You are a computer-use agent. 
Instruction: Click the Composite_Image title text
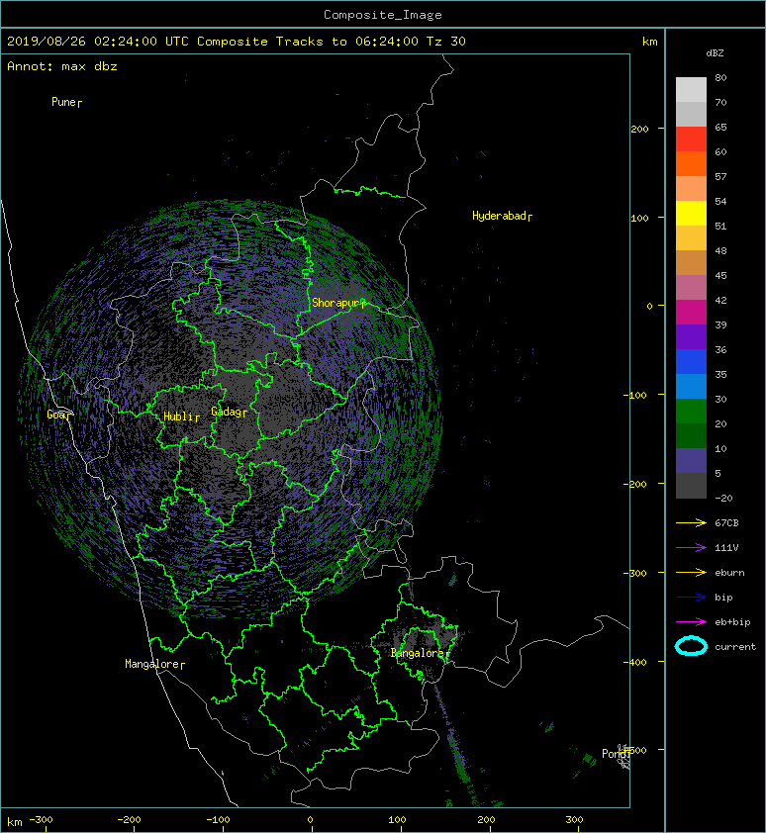(x=383, y=15)
